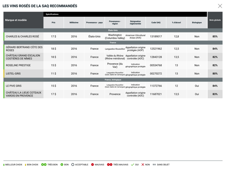Select the LE PIVE GRIS row name
Screen dimensions: 226x170
(14, 86)
